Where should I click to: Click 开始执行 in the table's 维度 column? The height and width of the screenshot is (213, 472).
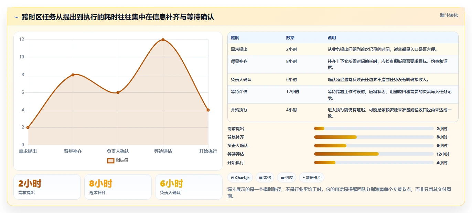point(239,110)
